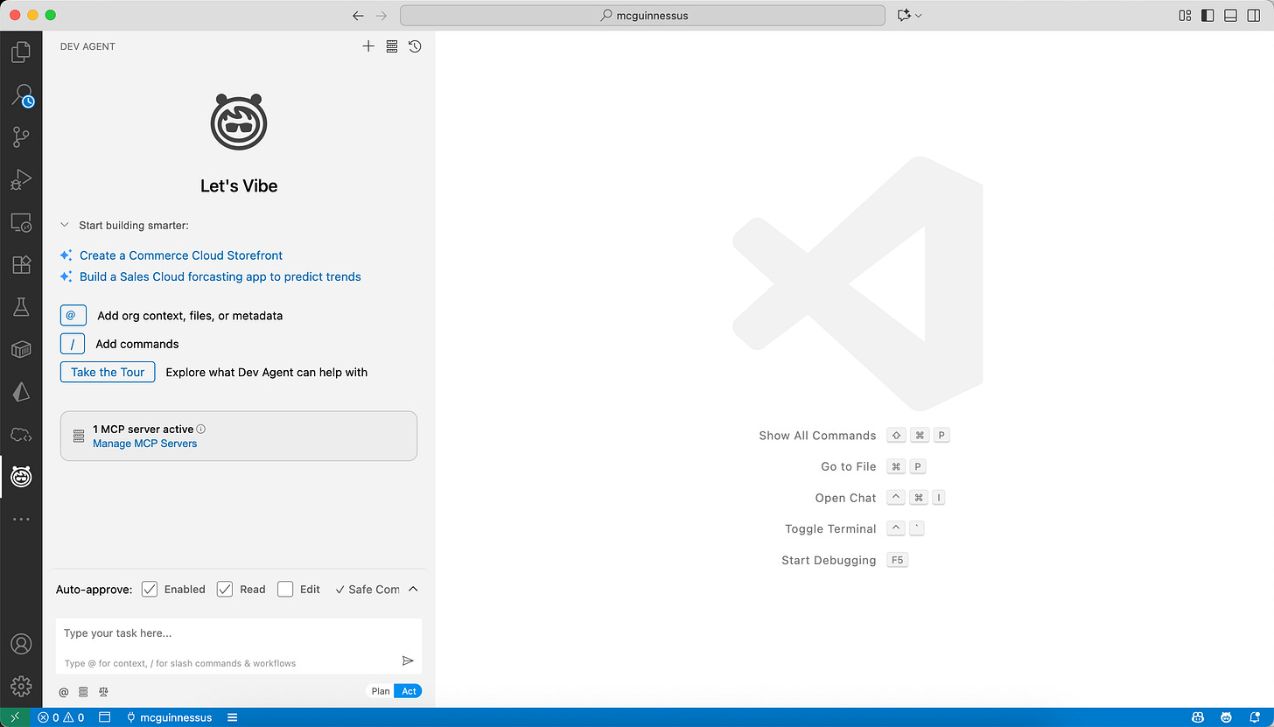Click the balance scale icon below input
The width and height of the screenshot is (1274, 727).
(x=103, y=691)
